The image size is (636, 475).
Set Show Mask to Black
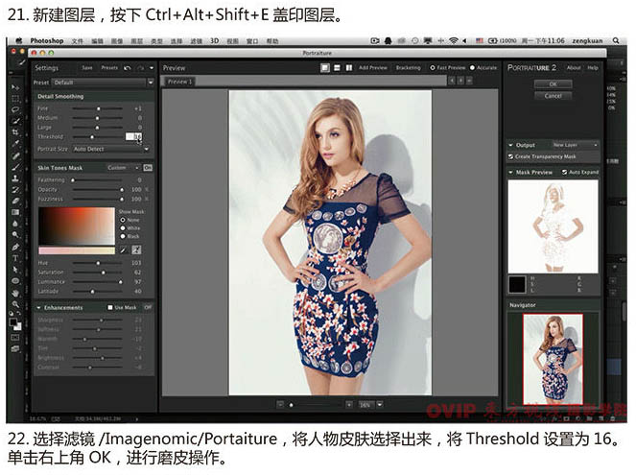tap(123, 236)
